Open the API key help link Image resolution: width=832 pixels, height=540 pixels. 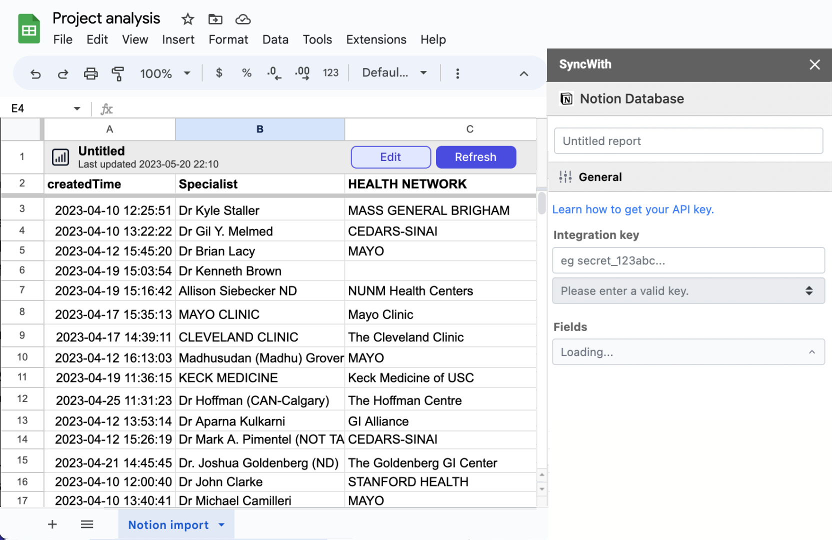pos(633,209)
